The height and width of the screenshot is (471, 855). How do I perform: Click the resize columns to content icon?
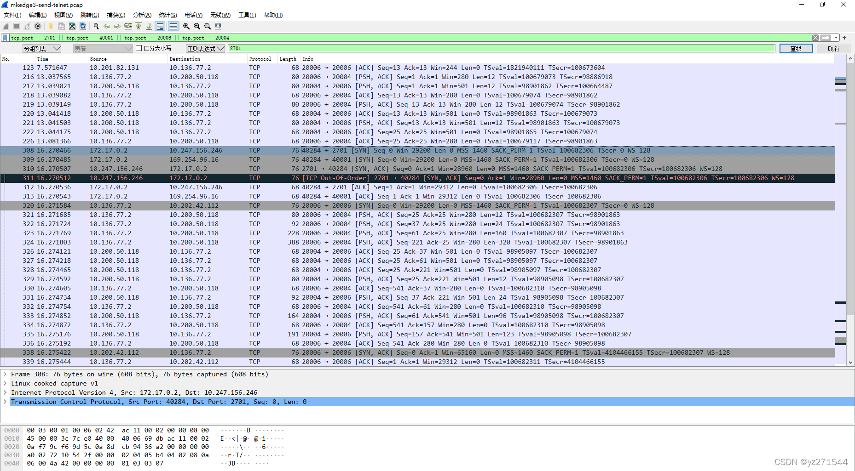pyautogui.click(x=218, y=26)
